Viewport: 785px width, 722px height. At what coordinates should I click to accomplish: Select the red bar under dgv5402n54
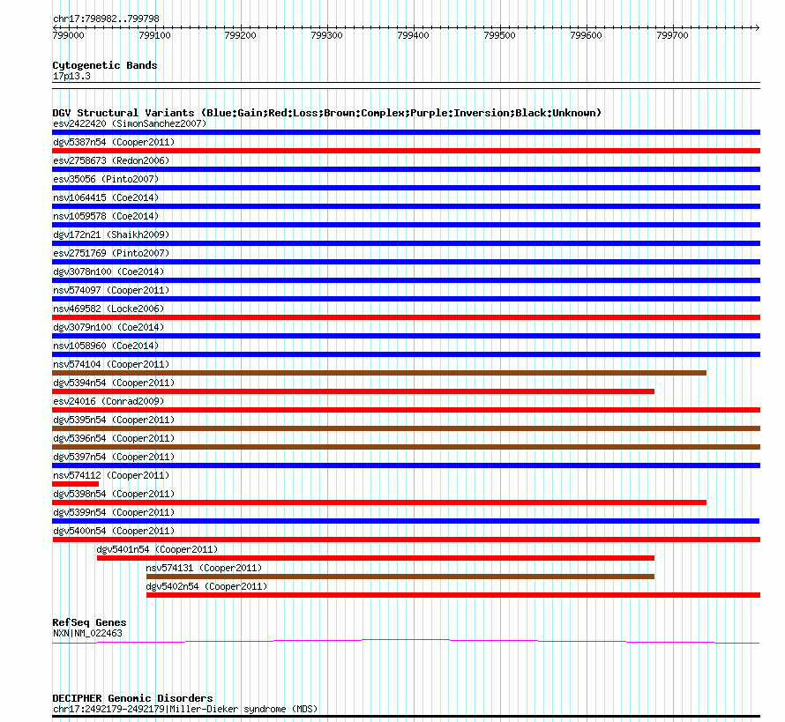(x=453, y=595)
